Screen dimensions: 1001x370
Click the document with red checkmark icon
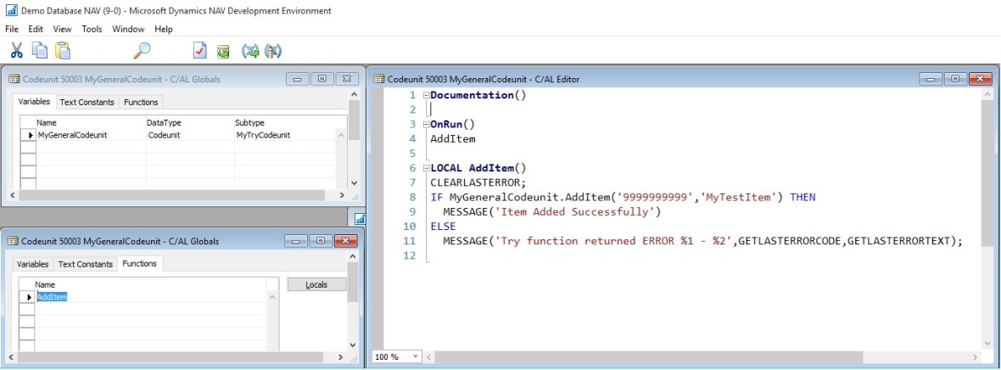click(199, 51)
